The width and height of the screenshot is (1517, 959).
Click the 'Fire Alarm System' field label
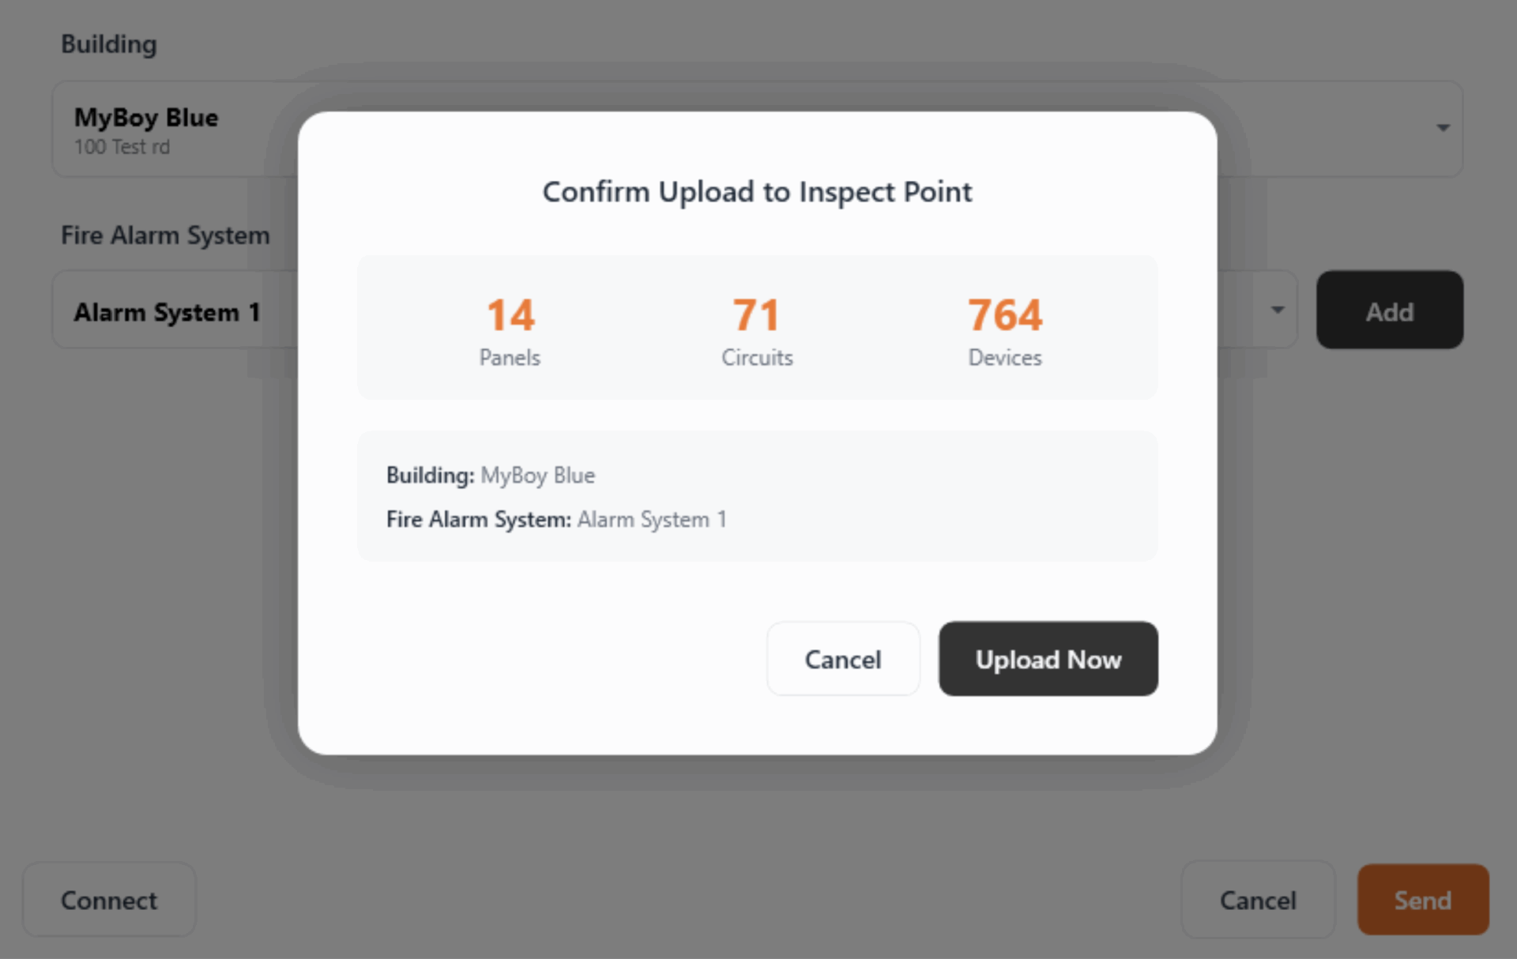[x=165, y=235]
